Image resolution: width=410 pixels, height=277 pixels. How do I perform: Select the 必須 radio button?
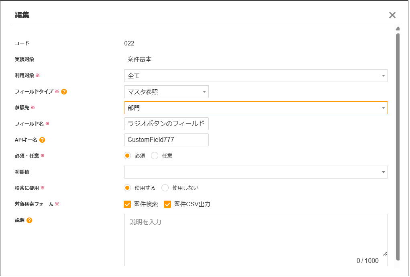pos(128,156)
